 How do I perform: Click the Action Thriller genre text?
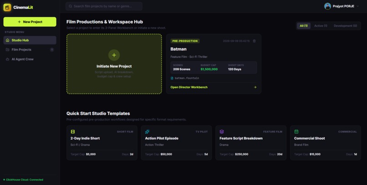[x=154, y=145]
